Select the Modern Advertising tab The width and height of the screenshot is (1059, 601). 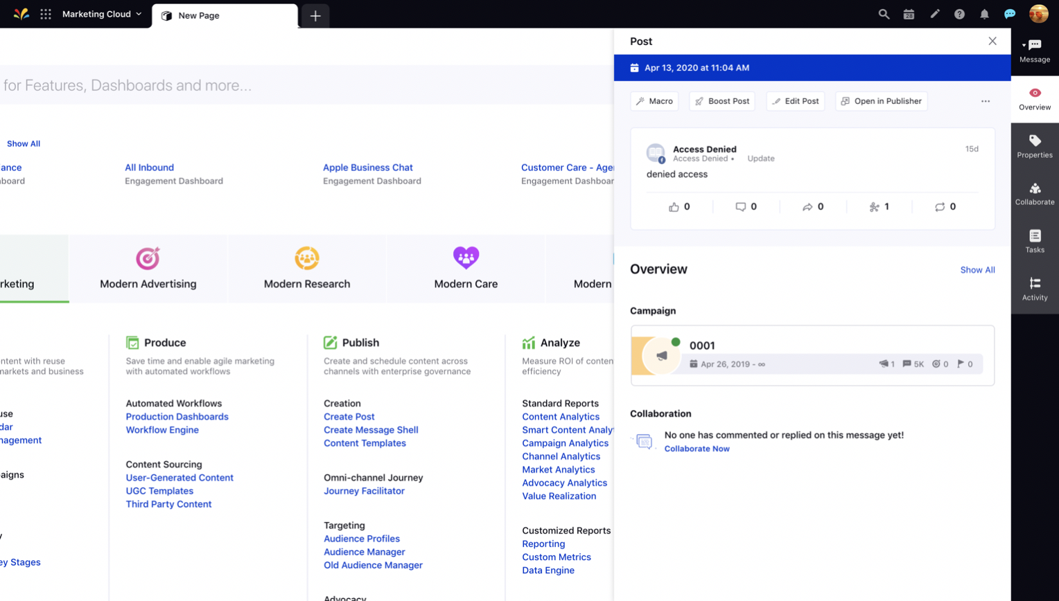pyautogui.click(x=148, y=269)
